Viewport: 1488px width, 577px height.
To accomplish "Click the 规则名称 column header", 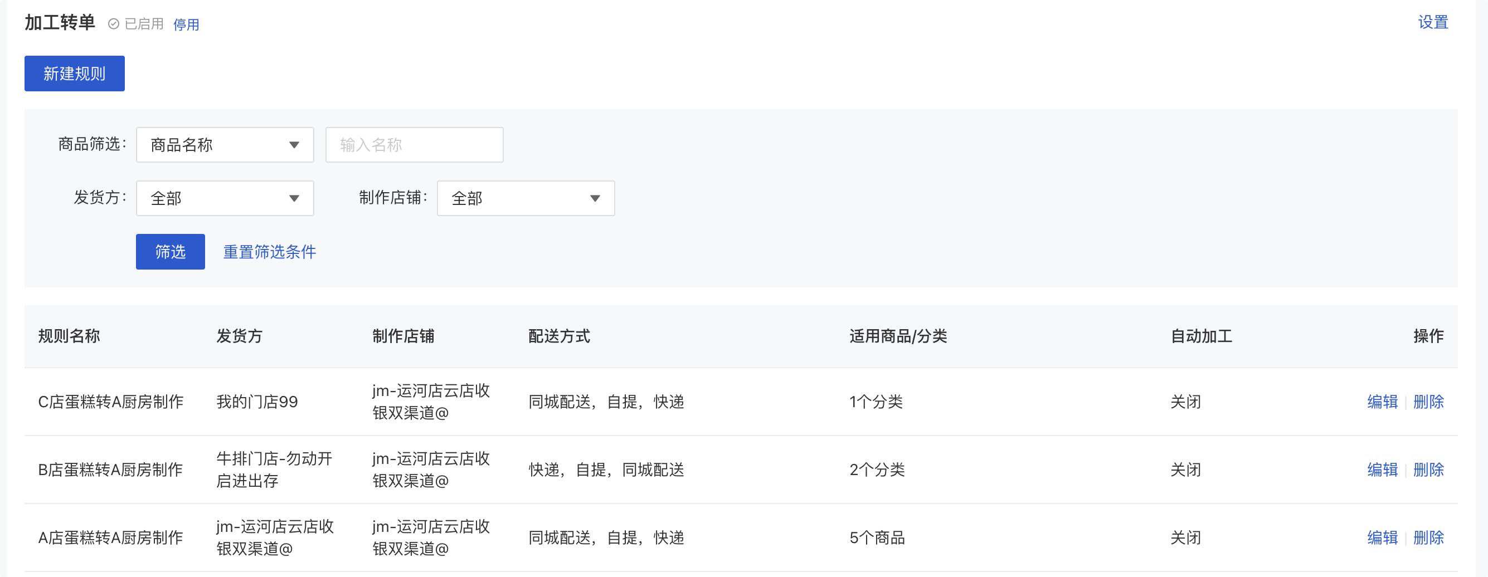I will pos(69,336).
